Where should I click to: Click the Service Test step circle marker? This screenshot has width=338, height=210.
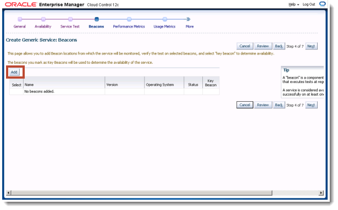click(x=70, y=19)
